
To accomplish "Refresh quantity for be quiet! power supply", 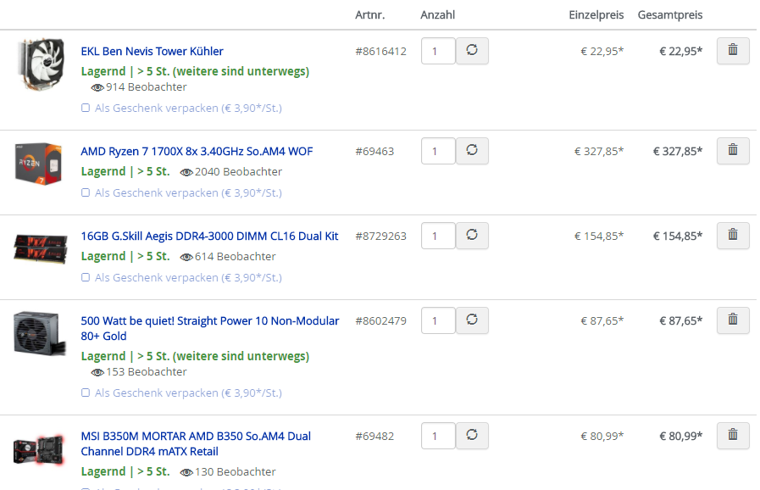I will tap(472, 320).
